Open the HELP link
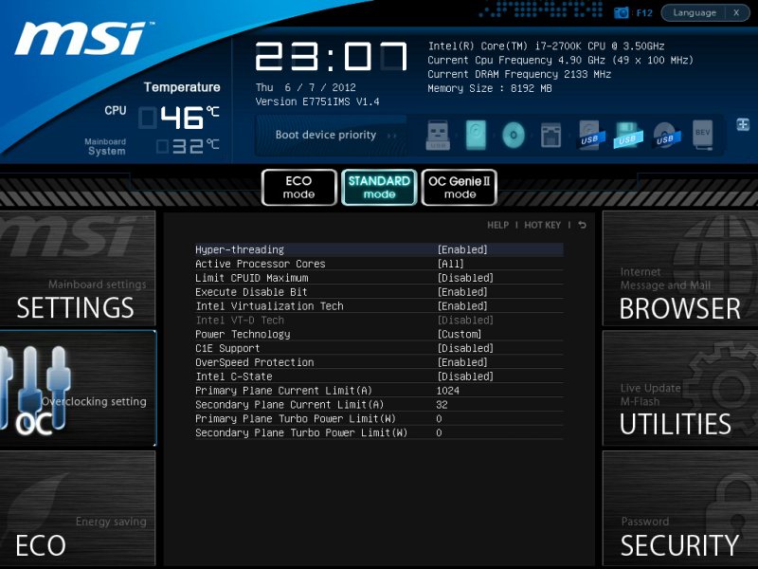The image size is (758, 569). (x=498, y=225)
